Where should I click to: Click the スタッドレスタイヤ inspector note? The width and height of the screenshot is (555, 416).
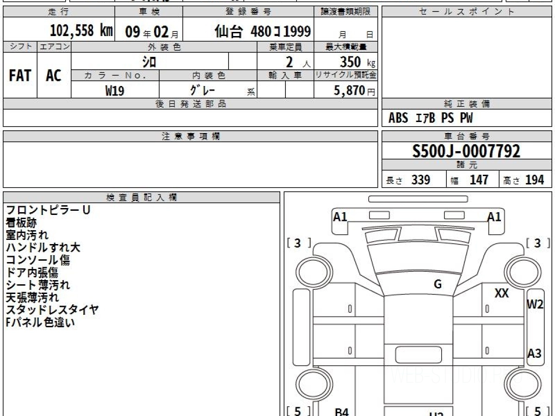click(52, 310)
